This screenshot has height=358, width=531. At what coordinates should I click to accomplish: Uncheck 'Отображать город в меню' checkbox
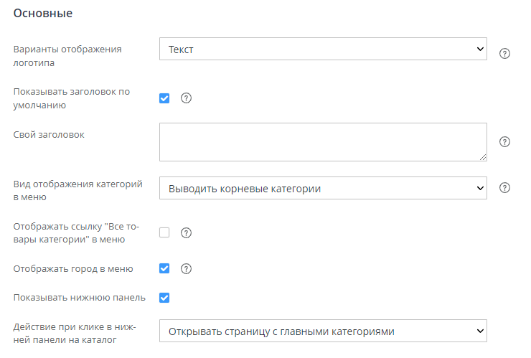(x=164, y=269)
